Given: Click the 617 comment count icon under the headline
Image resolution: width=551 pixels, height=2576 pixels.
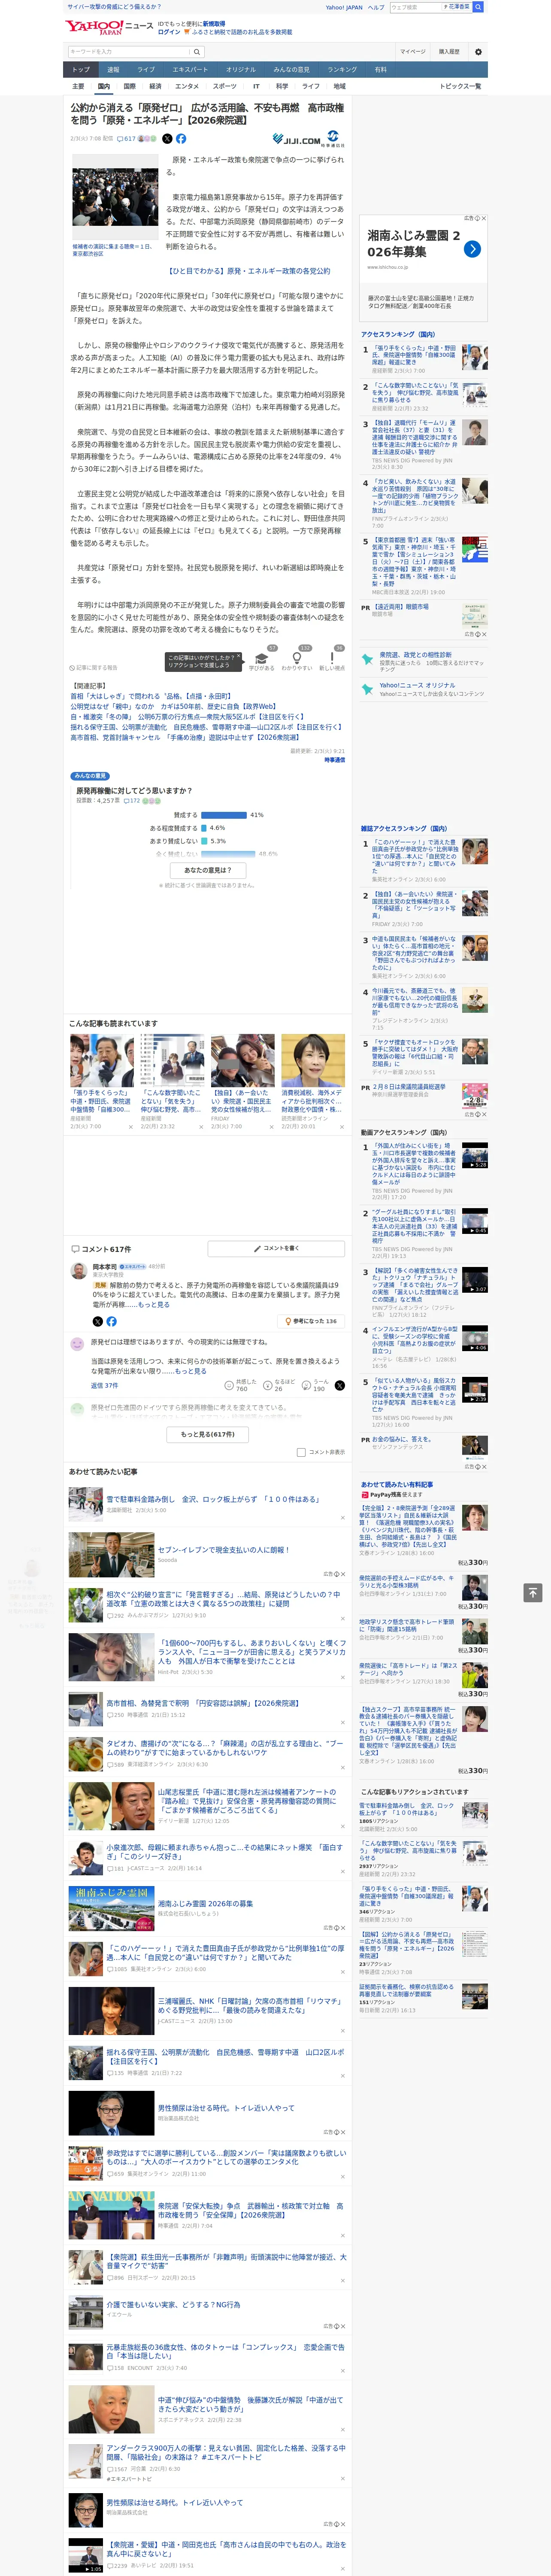Looking at the screenshot, I should (127, 139).
